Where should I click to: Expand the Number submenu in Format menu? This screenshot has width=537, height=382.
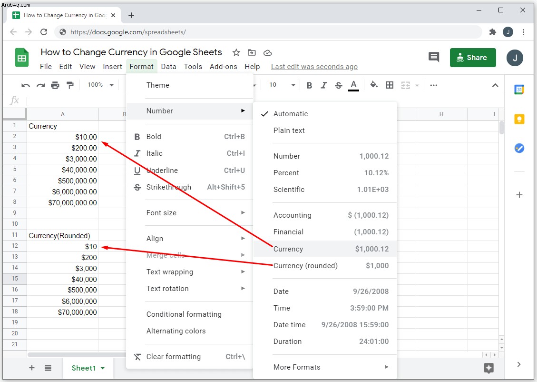click(x=190, y=111)
